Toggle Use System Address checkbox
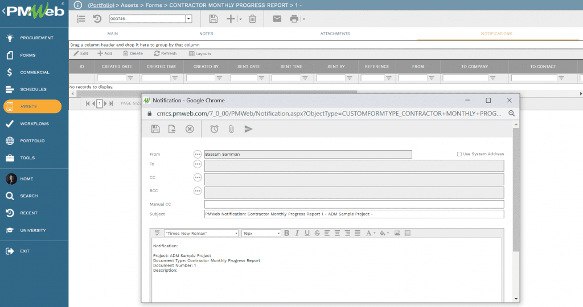583x307 pixels. (x=459, y=154)
